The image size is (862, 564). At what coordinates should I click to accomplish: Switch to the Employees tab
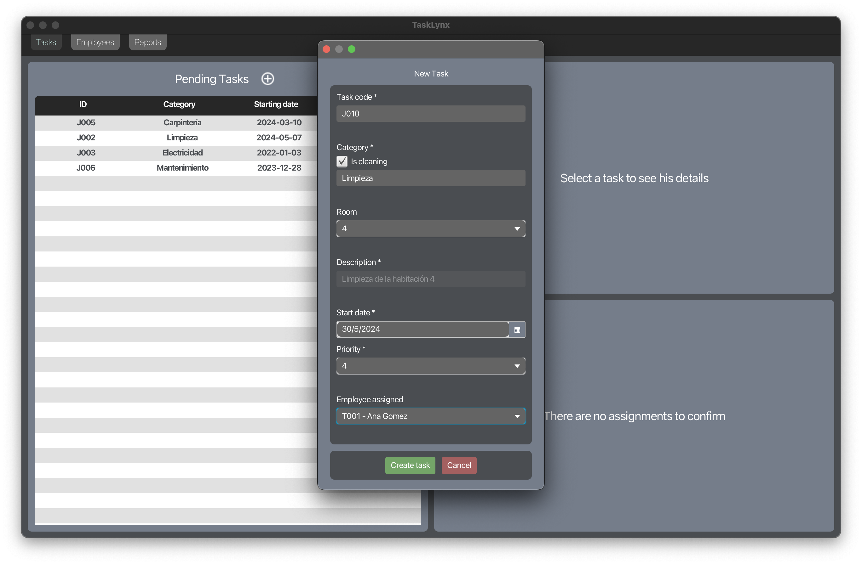point(95,42)
